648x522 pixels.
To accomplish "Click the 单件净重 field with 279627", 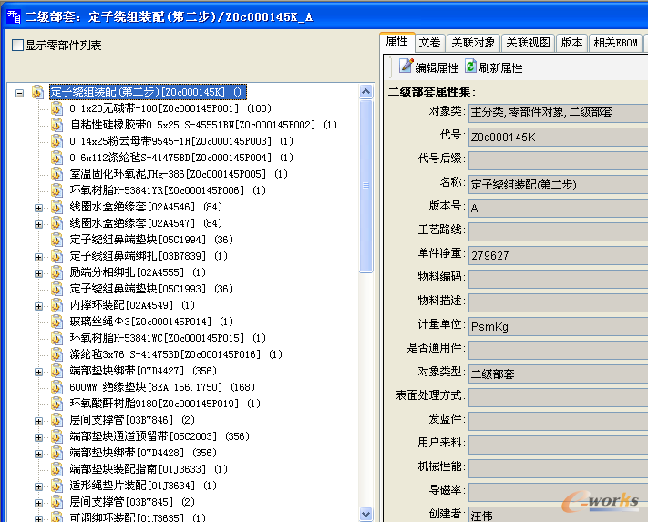I will (x=556, y=255).
